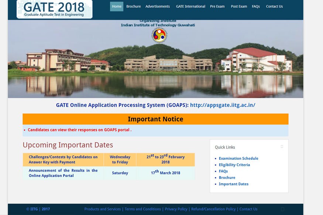Open the Brochure item in top navigation
The height and width of the screenshot is (215, 323).
pos(133,7)
